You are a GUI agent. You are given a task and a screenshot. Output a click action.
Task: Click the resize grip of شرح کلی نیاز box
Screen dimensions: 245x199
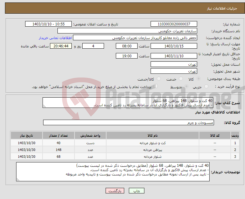pyautogui.click(x=44, y=106)
